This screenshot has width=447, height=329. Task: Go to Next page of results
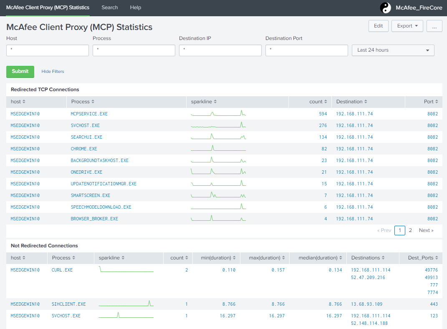click(426, 230)
